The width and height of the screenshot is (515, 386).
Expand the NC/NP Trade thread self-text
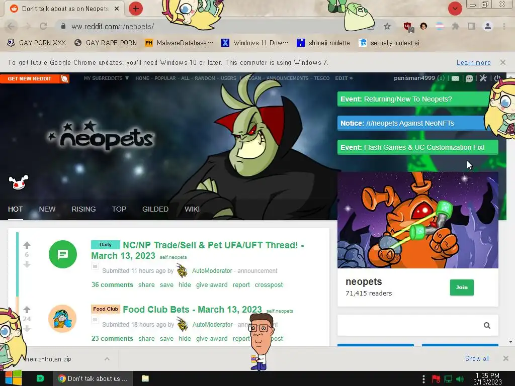click(95, 266)
